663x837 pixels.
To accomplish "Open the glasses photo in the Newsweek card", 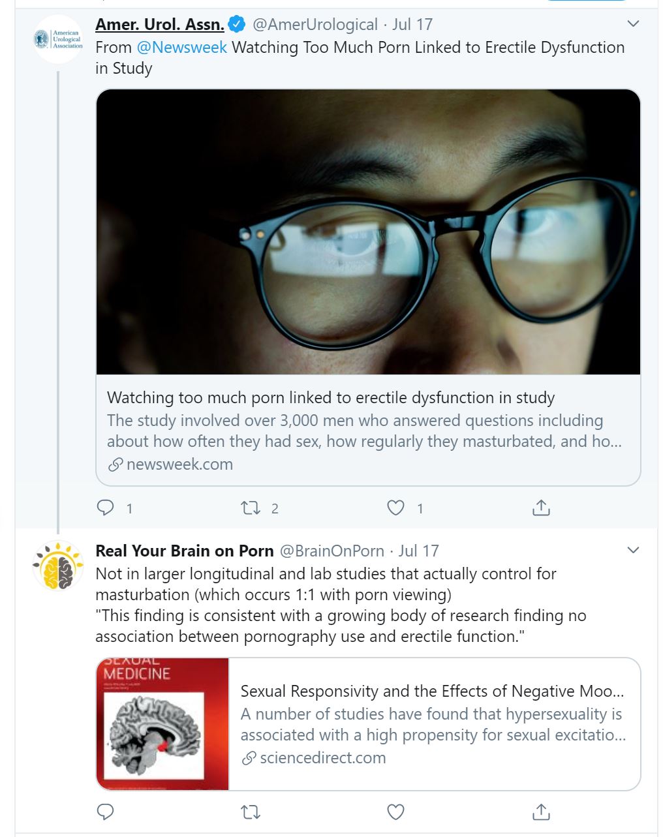I will click(368, 232).
